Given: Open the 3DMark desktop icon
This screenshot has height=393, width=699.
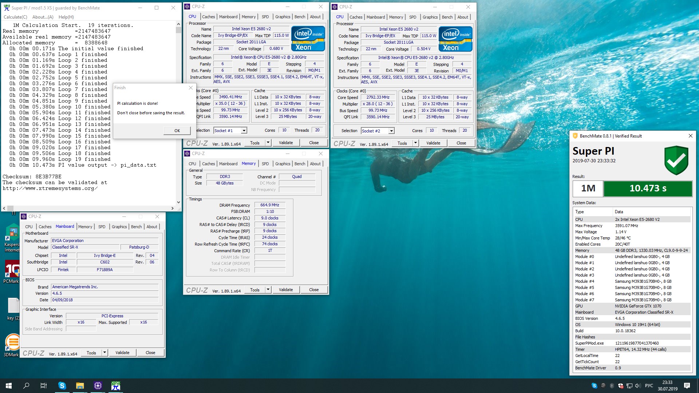Looking at the screenshot, I should [12, 345].
